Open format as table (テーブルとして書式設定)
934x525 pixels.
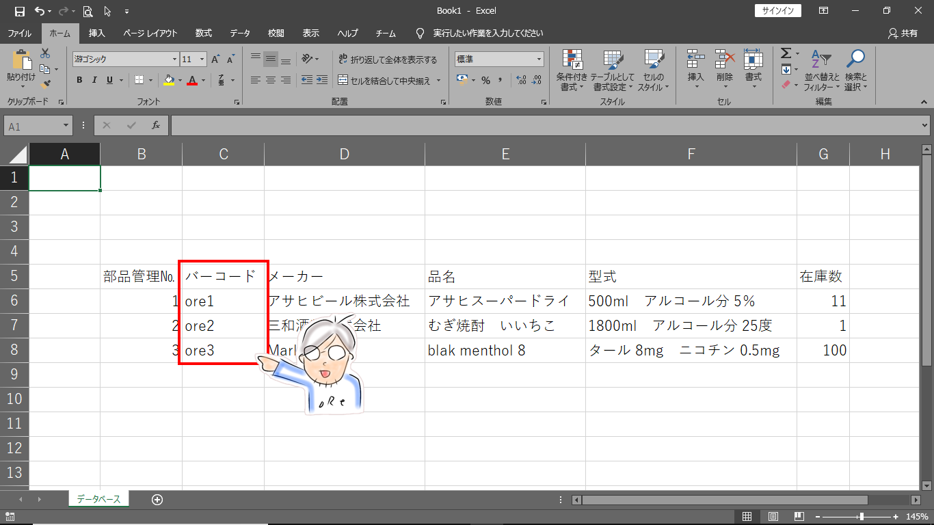(x=612, y=70)
